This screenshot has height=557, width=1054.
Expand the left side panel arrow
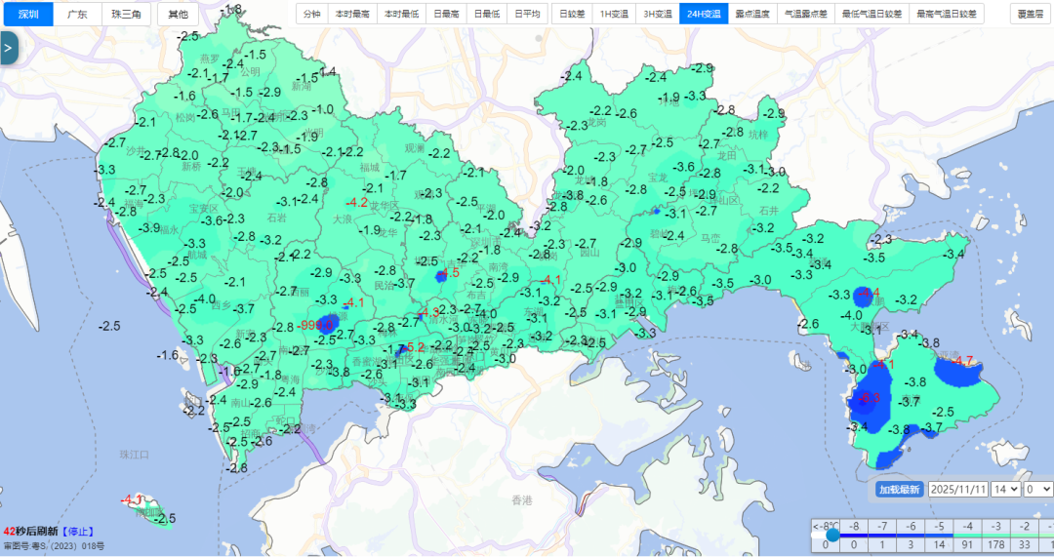tap(9, 48)
